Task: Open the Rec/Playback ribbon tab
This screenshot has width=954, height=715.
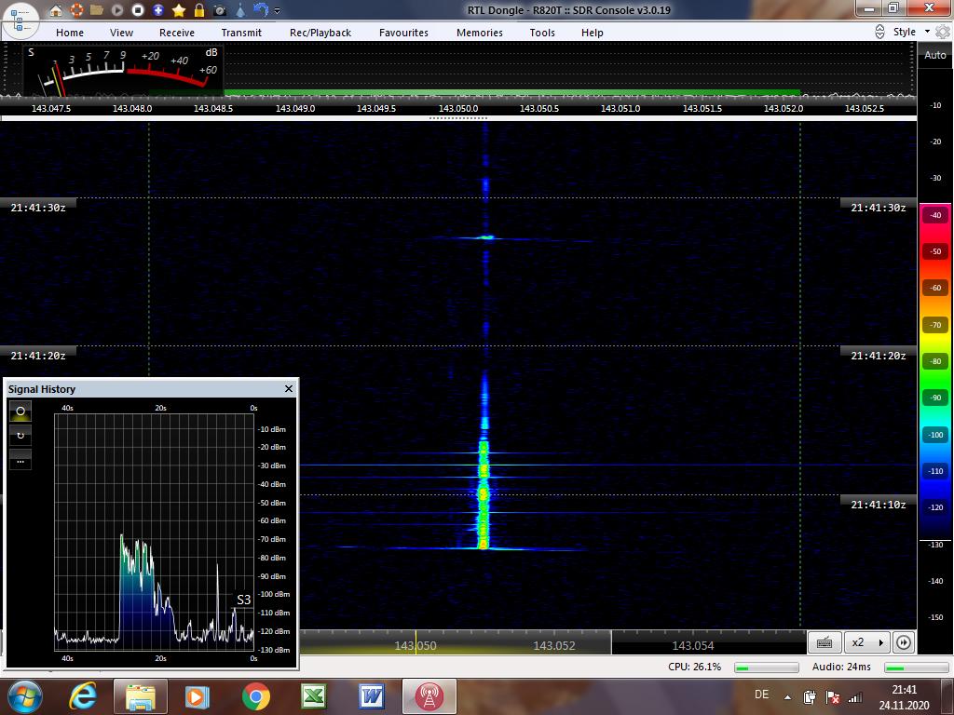Action: coord(320,33)
